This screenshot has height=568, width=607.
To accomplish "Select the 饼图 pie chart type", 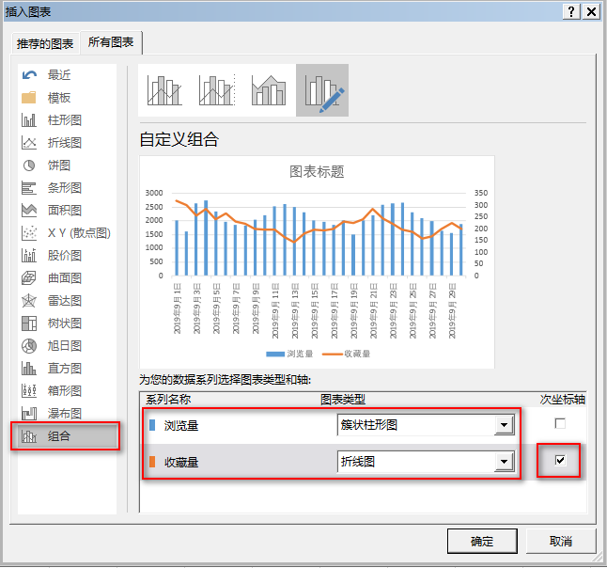I will (x=58, y=166).
